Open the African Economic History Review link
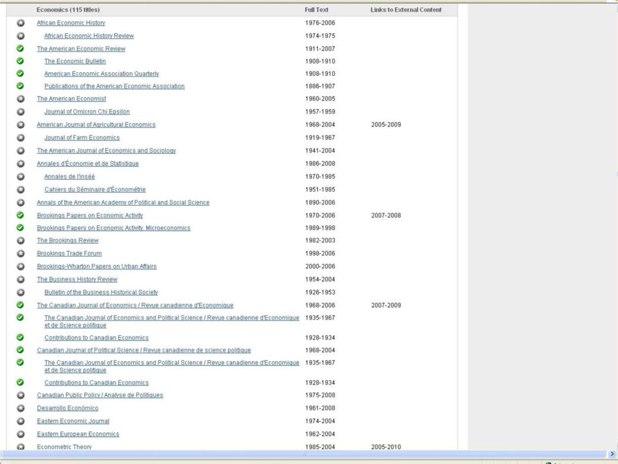 pyautogui.click(x=89, y=36)
